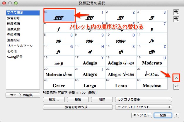Select the Allegro cell number 21
Image resolution: width=184 pixels, height=122 pixels.
[90, 73]
